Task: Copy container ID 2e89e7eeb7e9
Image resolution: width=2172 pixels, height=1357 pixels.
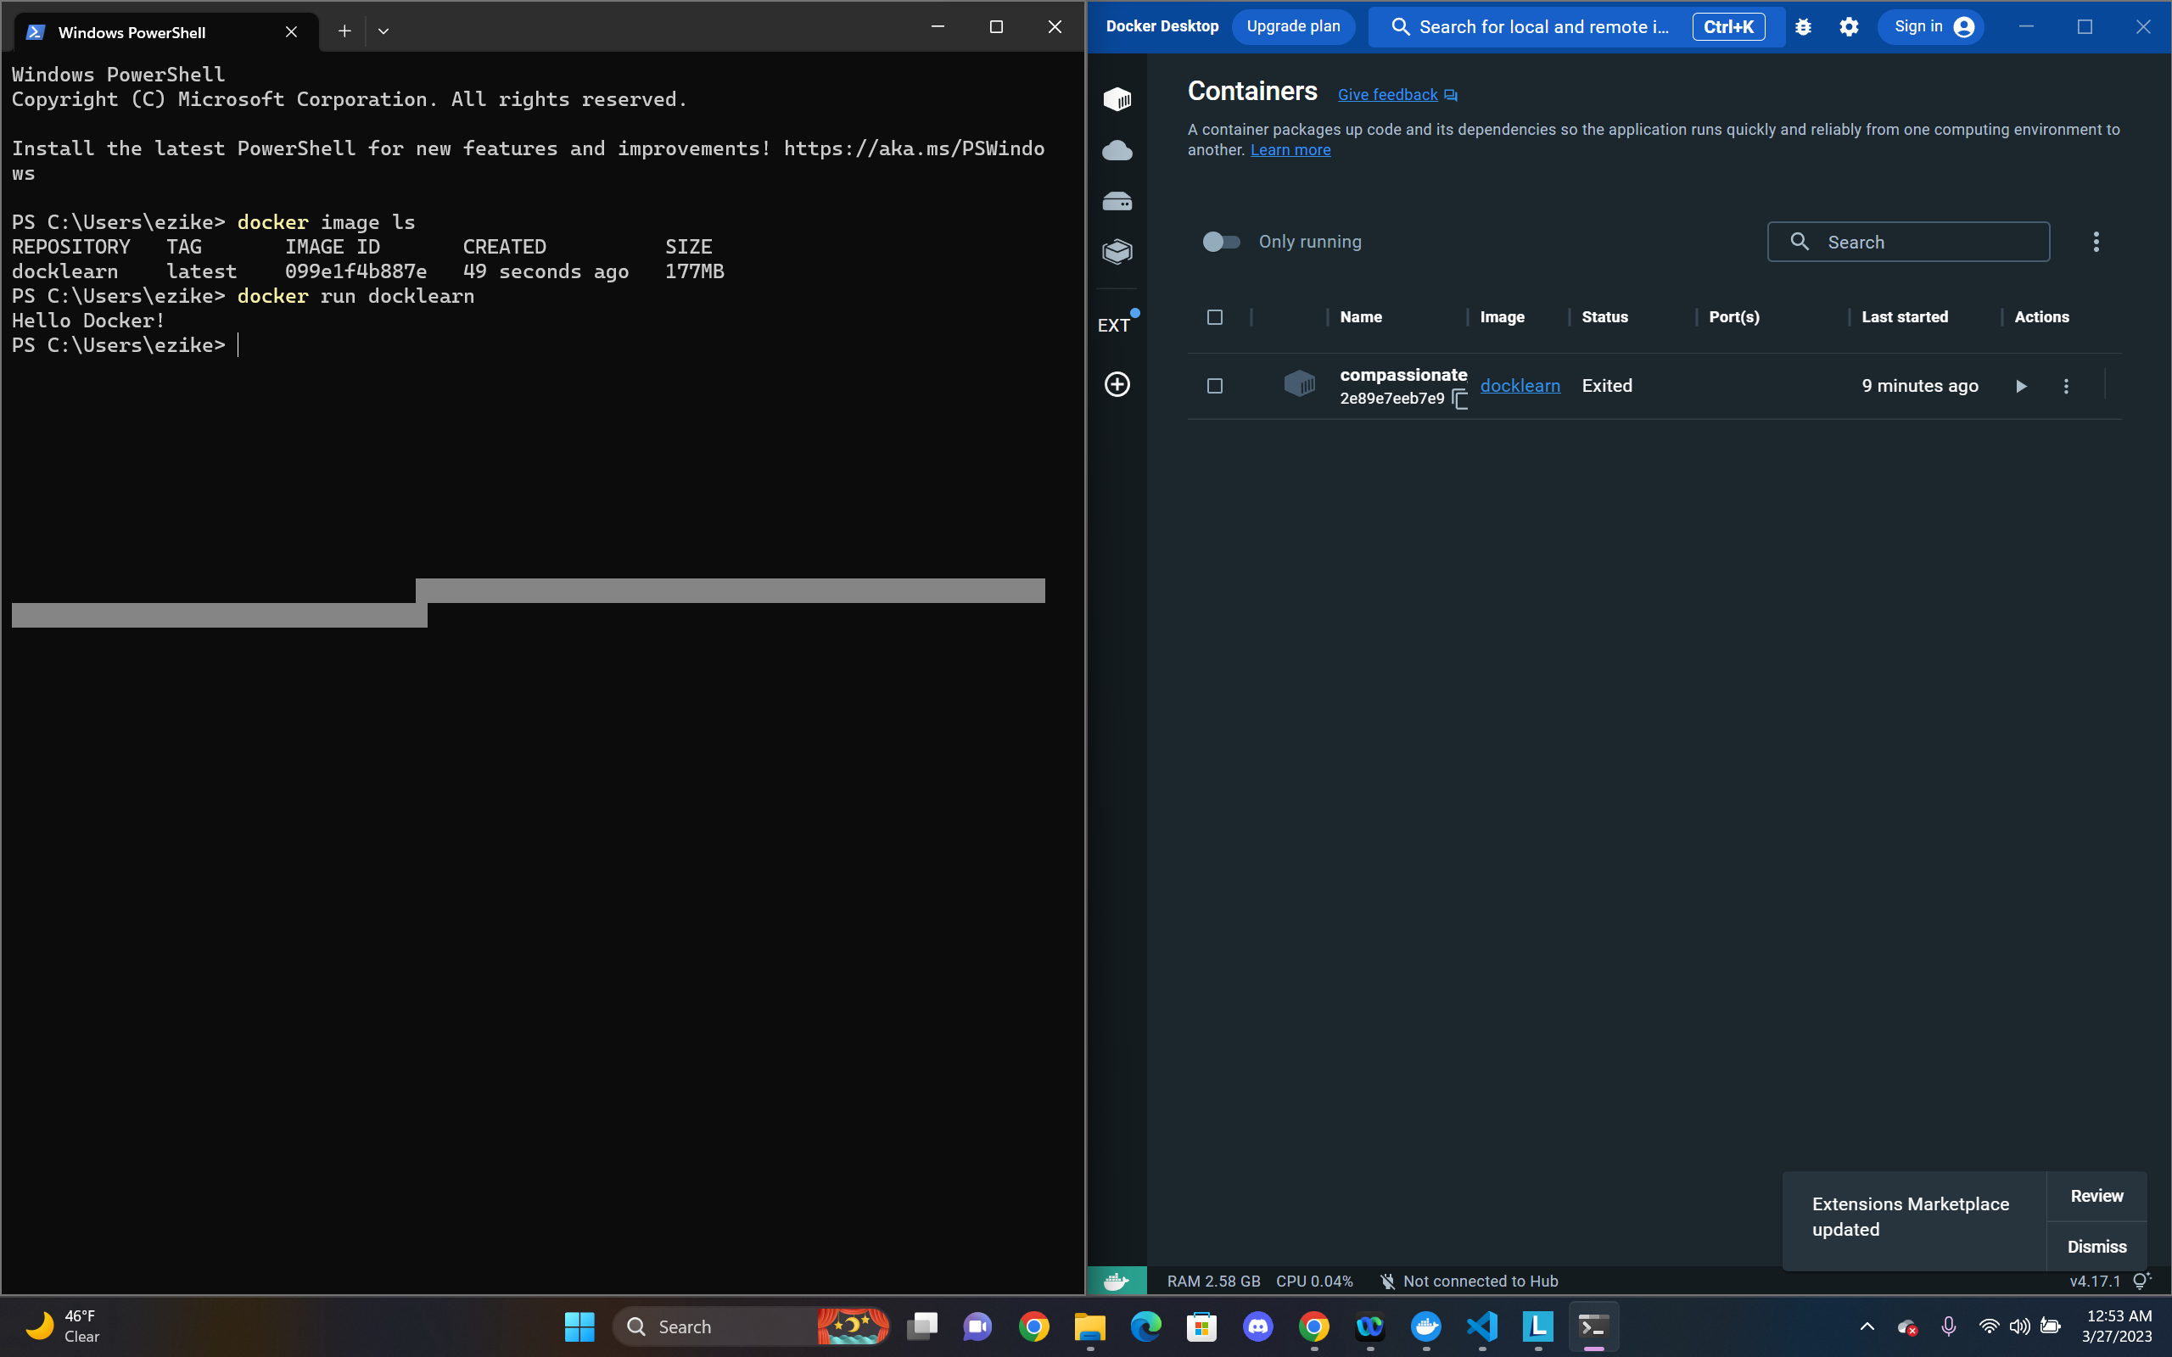Action: 1459,399
